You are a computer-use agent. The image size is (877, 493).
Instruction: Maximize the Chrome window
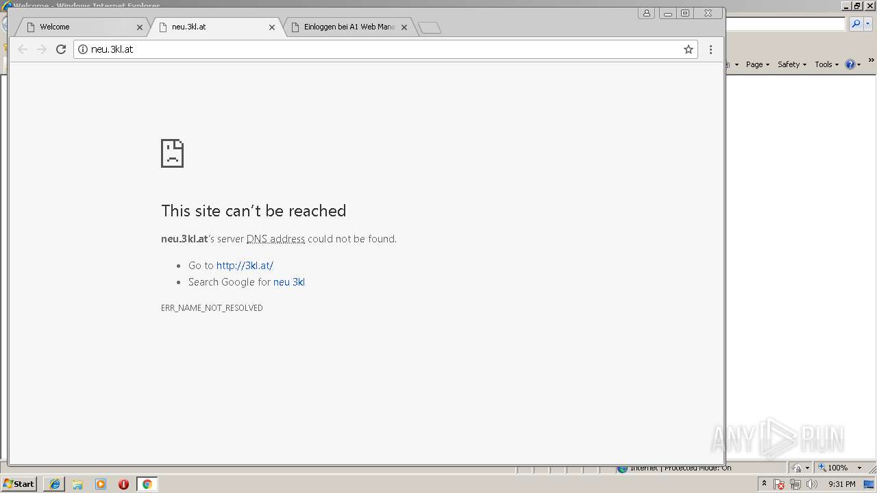(685, 13)
